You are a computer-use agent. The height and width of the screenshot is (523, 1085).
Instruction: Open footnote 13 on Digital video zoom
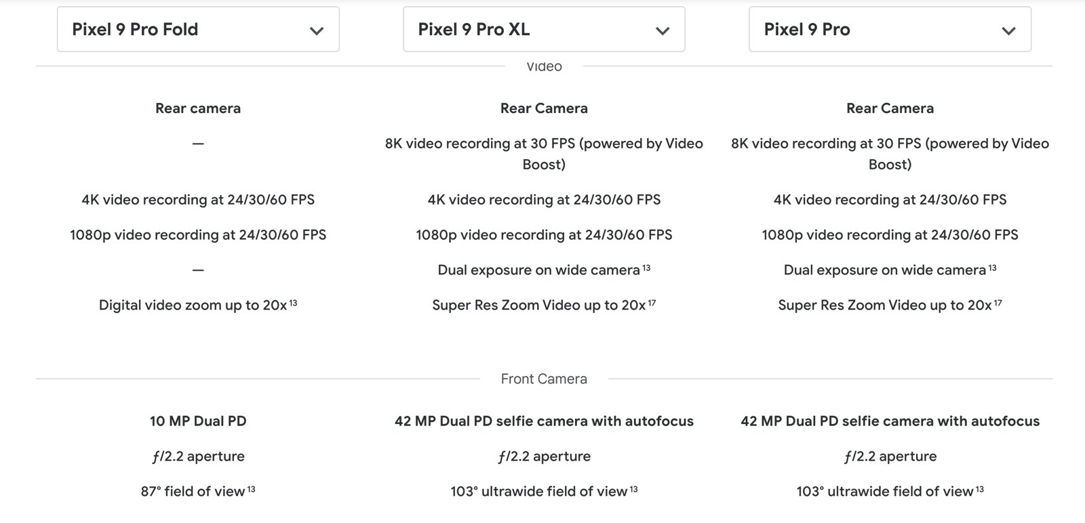293,303
